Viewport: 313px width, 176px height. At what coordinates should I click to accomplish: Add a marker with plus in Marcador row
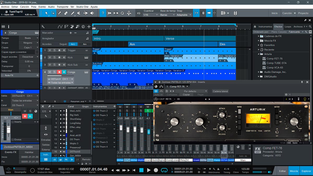click(x=70, y=33)
